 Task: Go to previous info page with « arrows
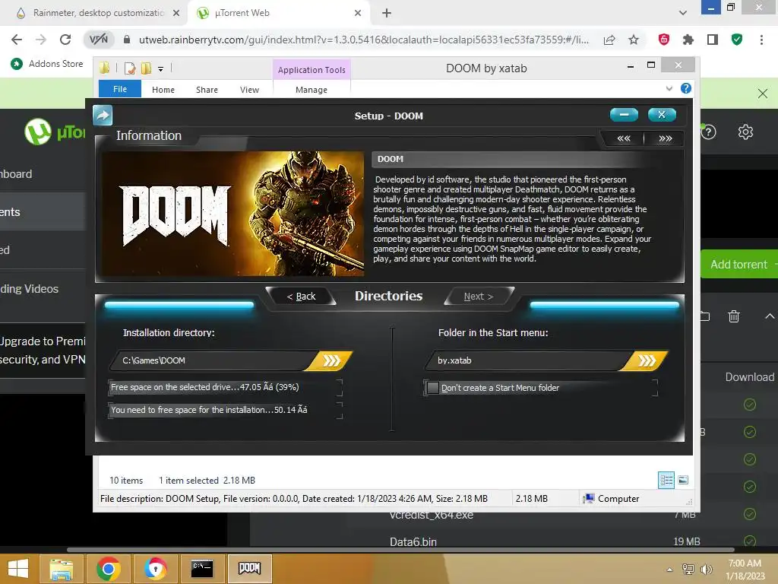coord(624,138)
